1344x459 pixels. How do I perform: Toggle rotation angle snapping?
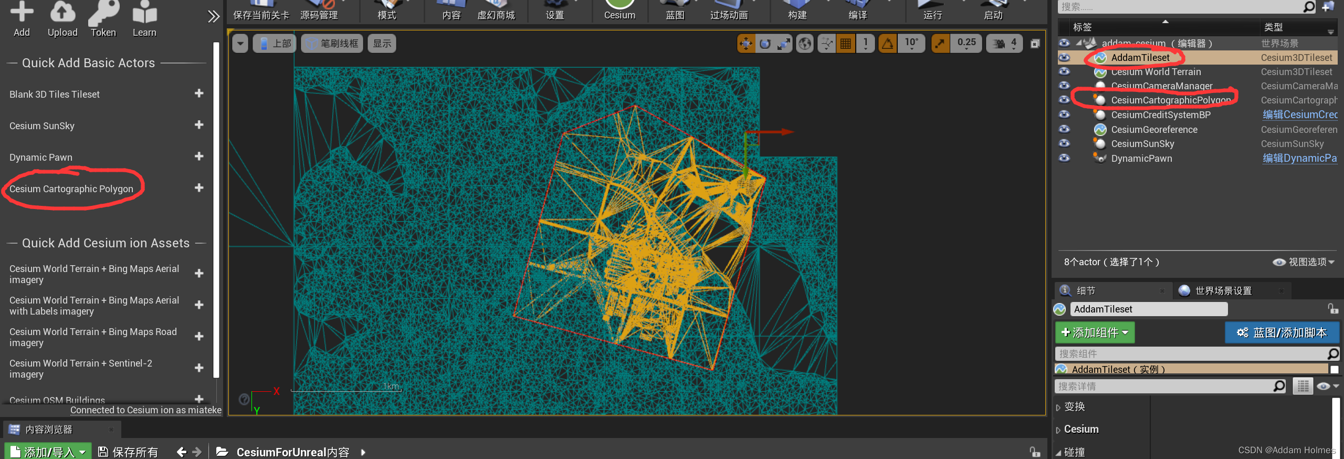887,44
